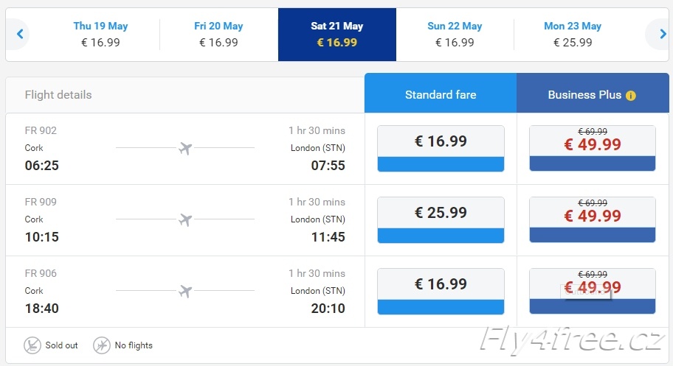Click the No flights legend icon
Screen dimensions: 673x366
pos(102,345)
